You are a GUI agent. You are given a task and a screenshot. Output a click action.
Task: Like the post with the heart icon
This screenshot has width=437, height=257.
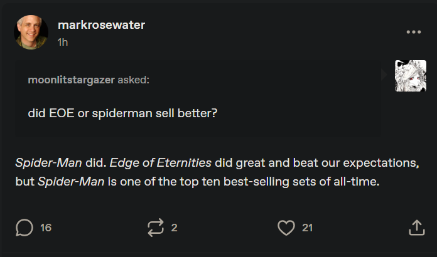point(286,228)
